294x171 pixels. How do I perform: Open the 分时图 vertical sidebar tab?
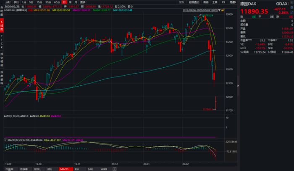2,12
